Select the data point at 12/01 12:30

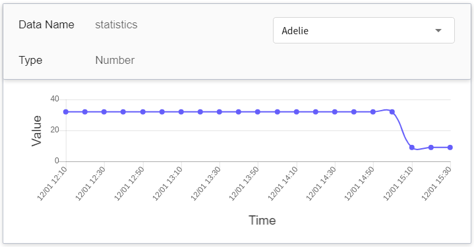[104, 112]
